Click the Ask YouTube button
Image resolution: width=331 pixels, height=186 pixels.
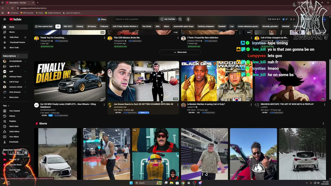point(168,19)
